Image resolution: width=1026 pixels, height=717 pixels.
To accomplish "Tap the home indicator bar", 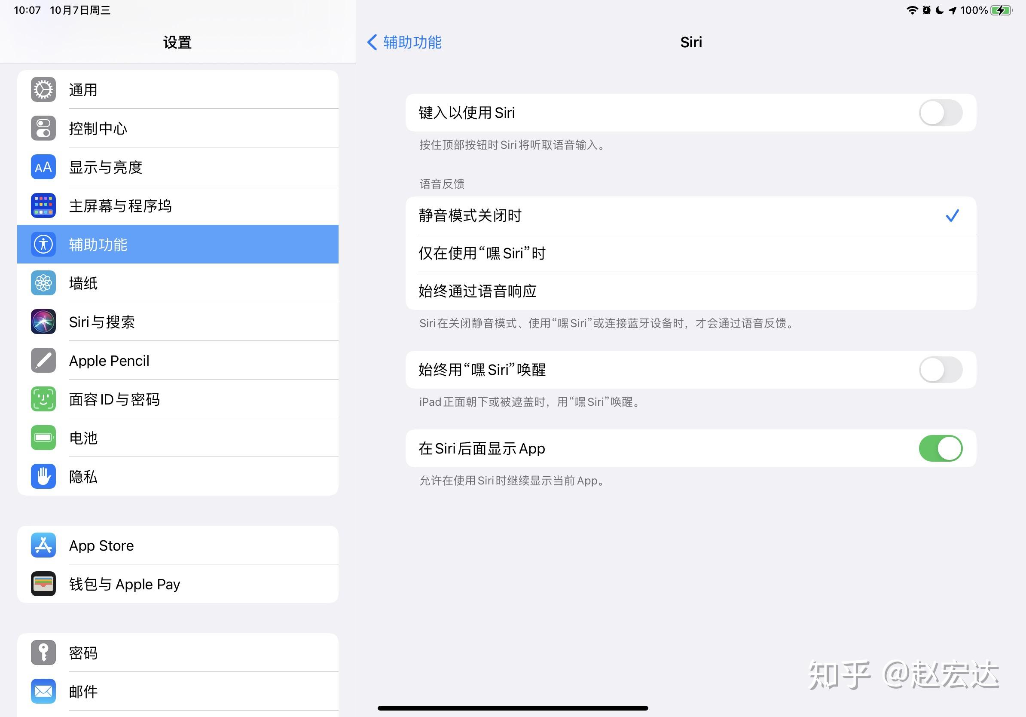I will pos(513,708).
